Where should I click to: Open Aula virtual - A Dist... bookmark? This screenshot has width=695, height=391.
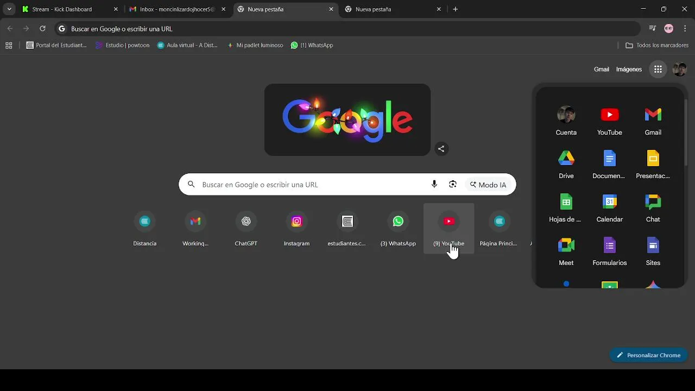[187, 46]
